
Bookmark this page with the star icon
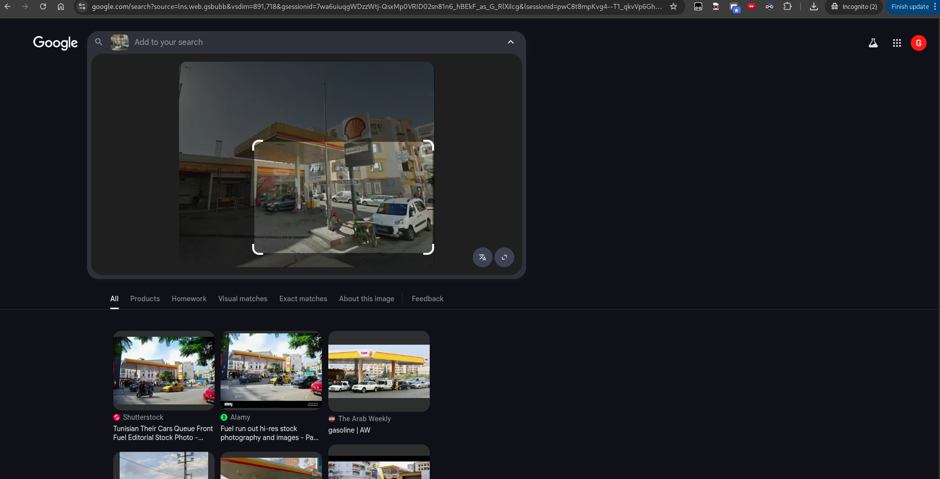(673, 6)
